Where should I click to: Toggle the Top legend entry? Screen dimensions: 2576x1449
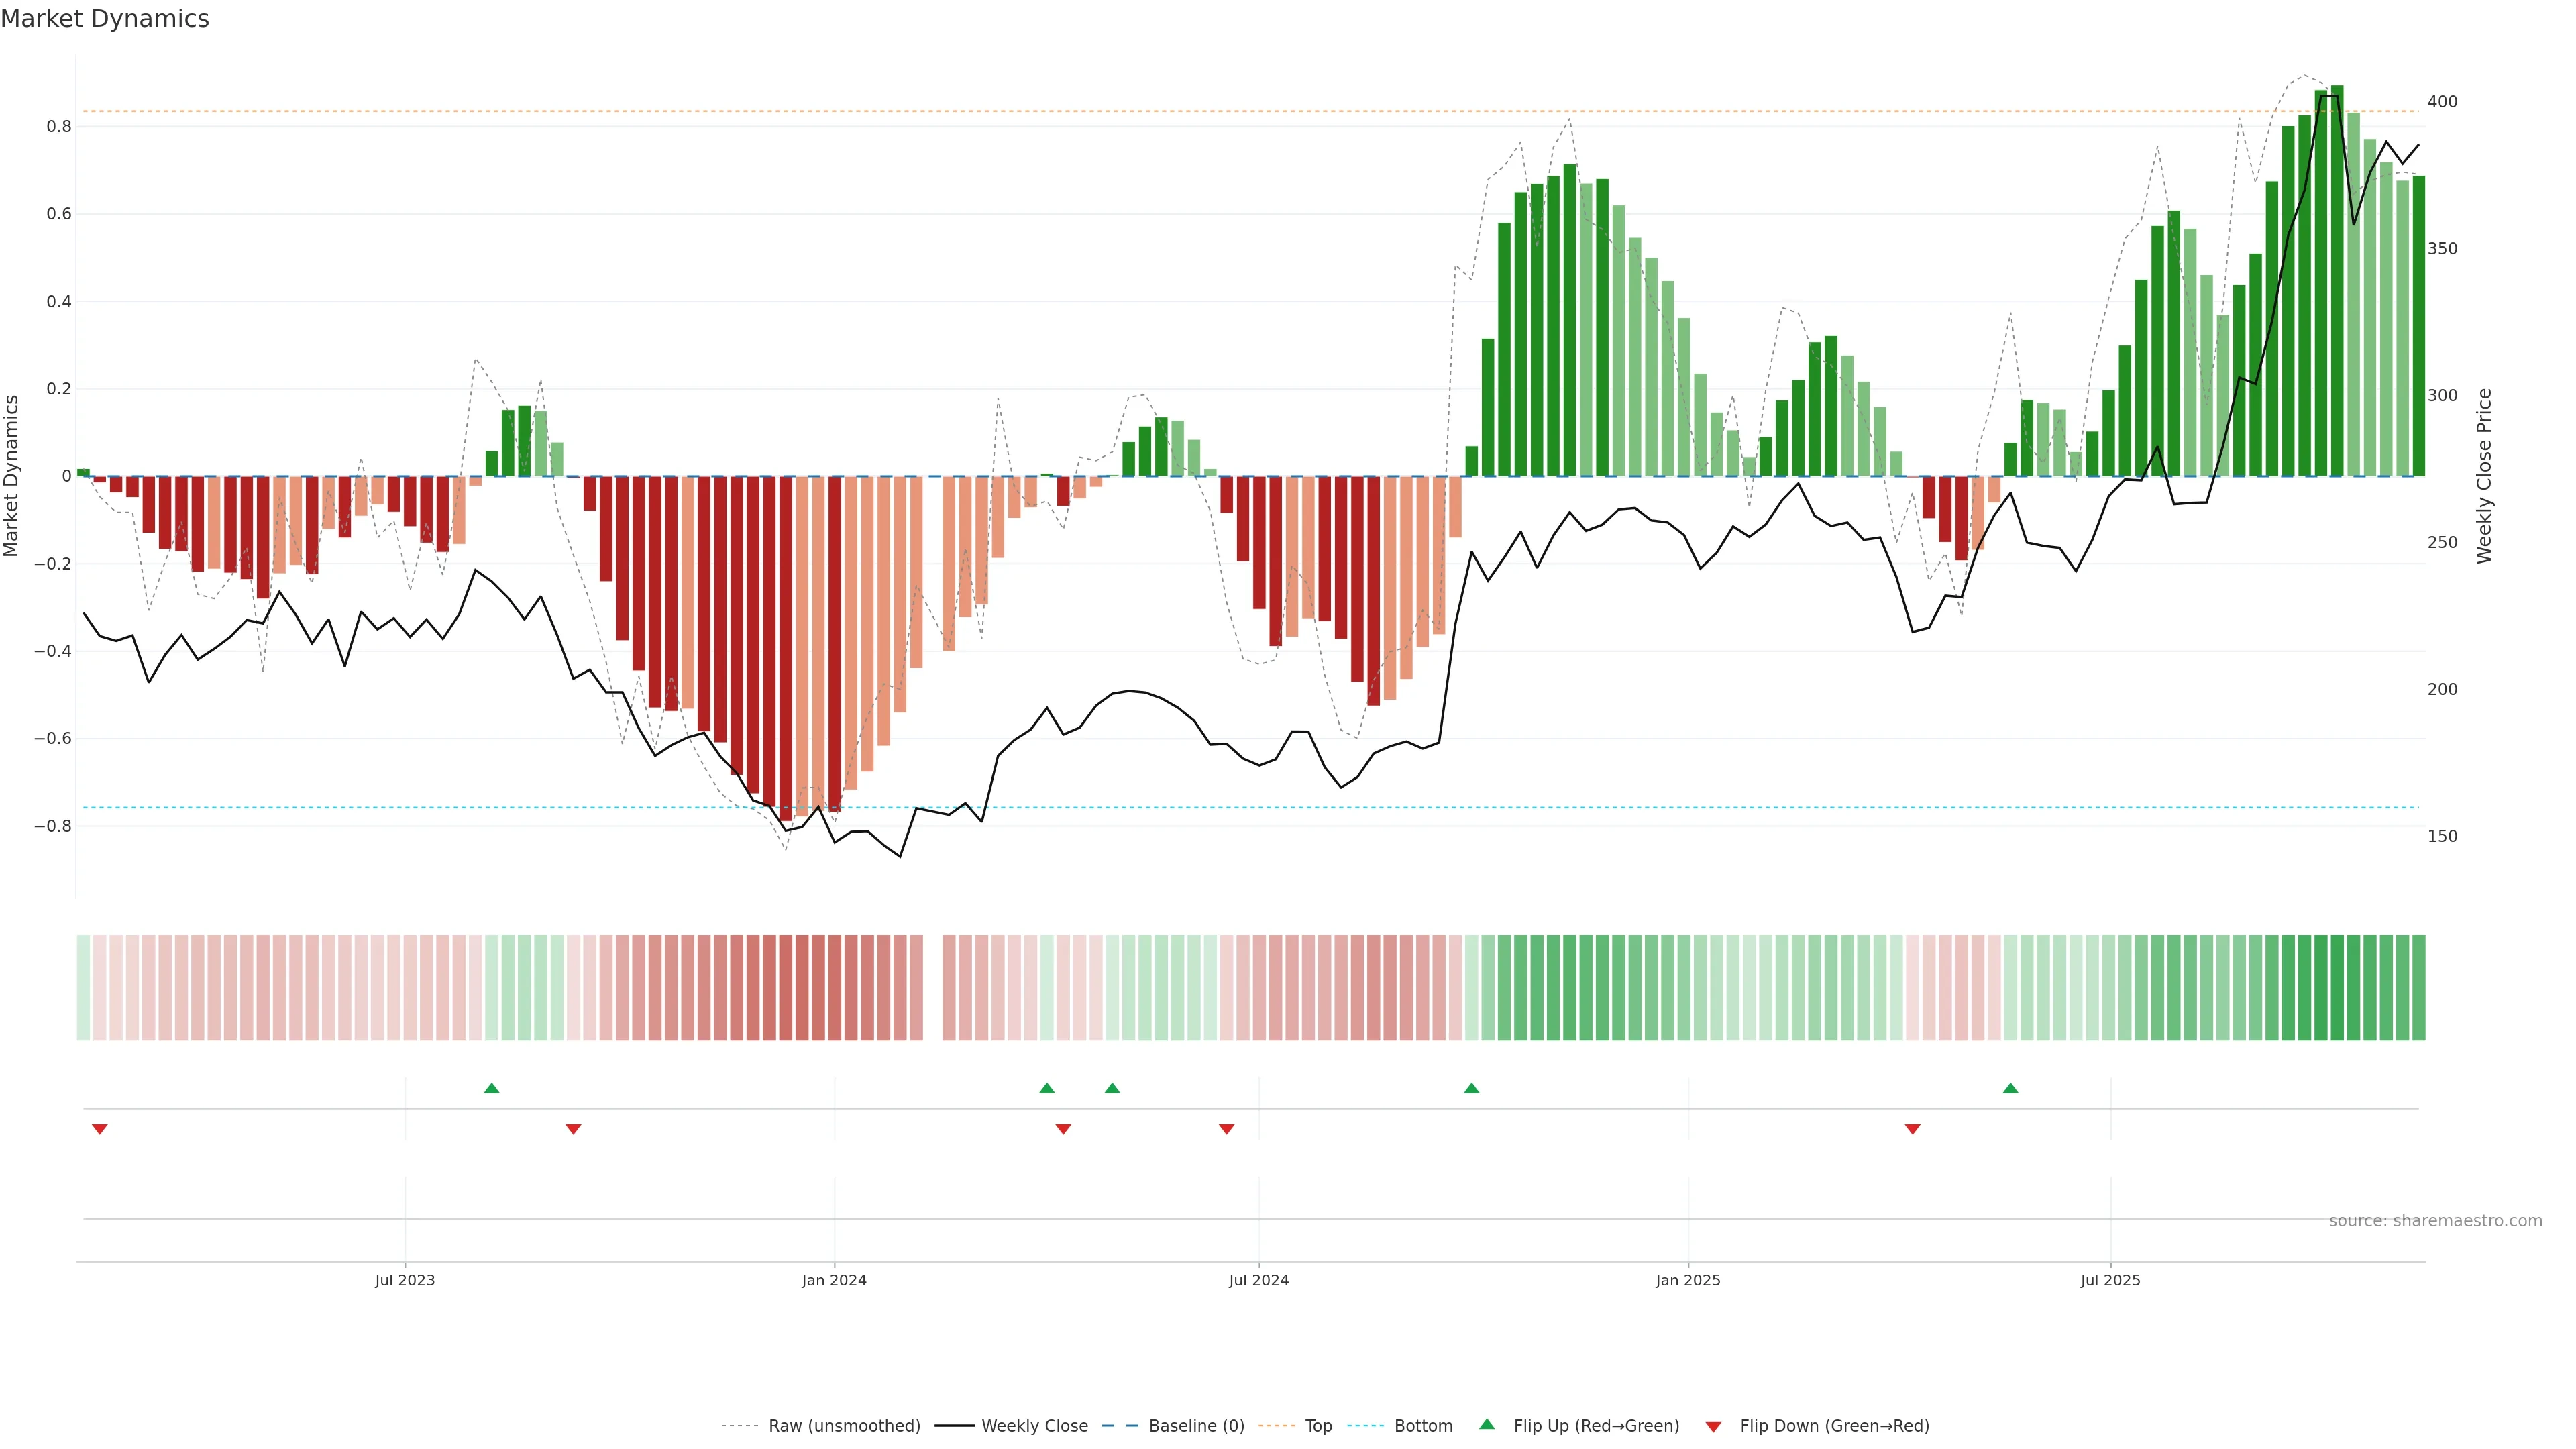click(1318, 1425)
